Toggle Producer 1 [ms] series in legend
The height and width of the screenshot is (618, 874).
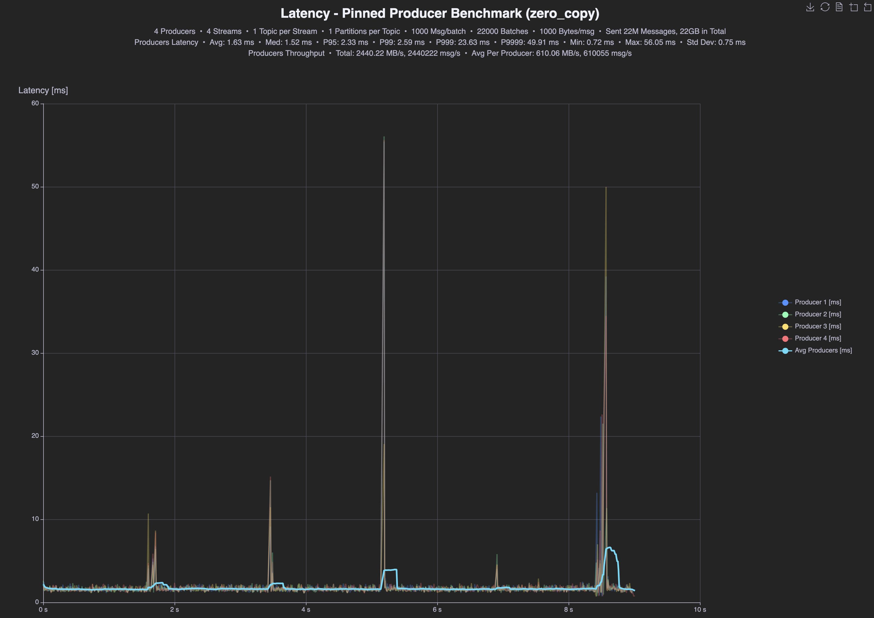point(818,302)
